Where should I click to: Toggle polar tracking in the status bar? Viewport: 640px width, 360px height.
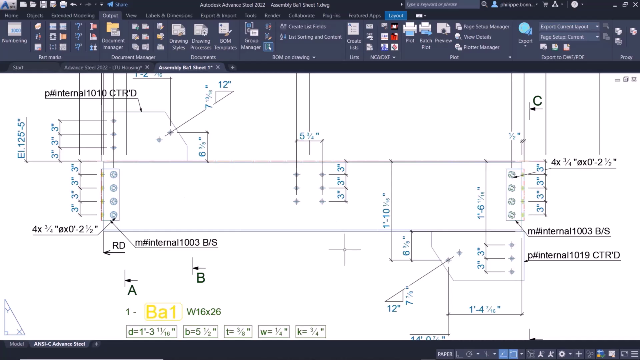point(469,354)
